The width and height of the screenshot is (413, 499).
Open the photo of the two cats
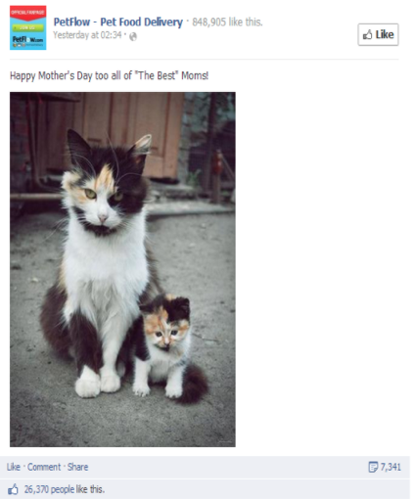click(122, 269)
